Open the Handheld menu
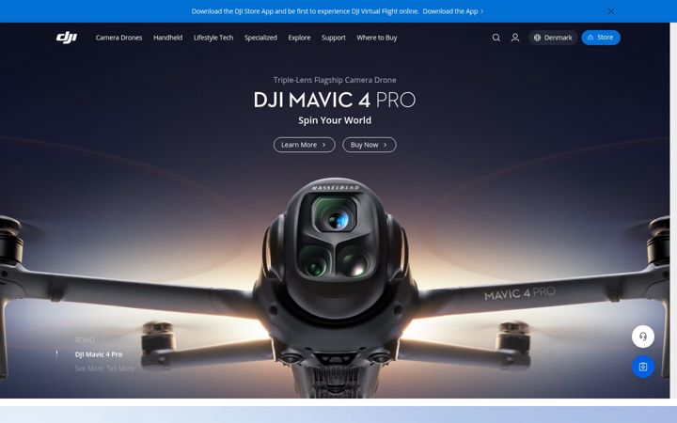This screenshot has width=677, height=423. pyautogui.click(x=168, y=38)
